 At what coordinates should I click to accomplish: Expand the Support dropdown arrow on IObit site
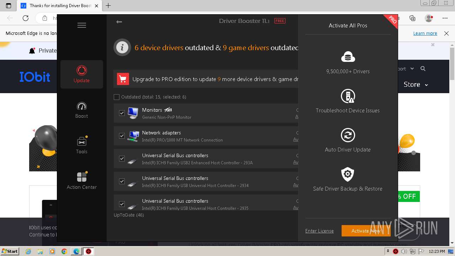[412, 69]
